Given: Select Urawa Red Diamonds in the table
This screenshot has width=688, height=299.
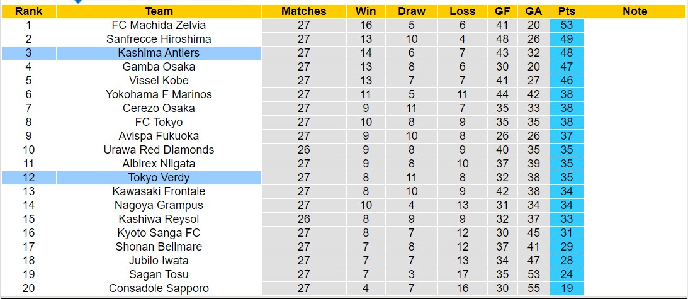Looking at the screenshot, I should point(159,150).
